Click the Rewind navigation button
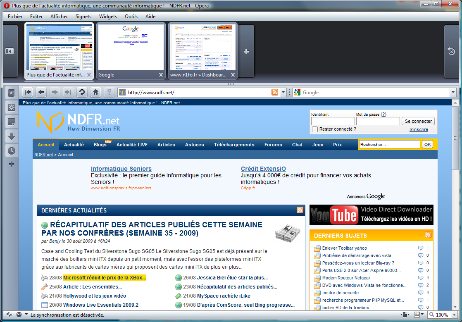This screenshot has height=322, width=462. click(27, 92)
